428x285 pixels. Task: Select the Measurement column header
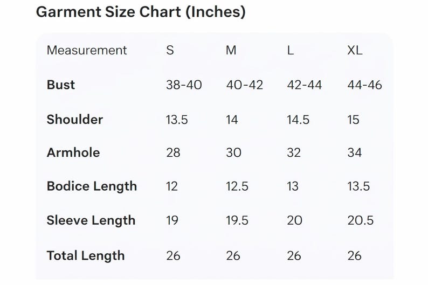pyautogui.click(x=87, y=50)
